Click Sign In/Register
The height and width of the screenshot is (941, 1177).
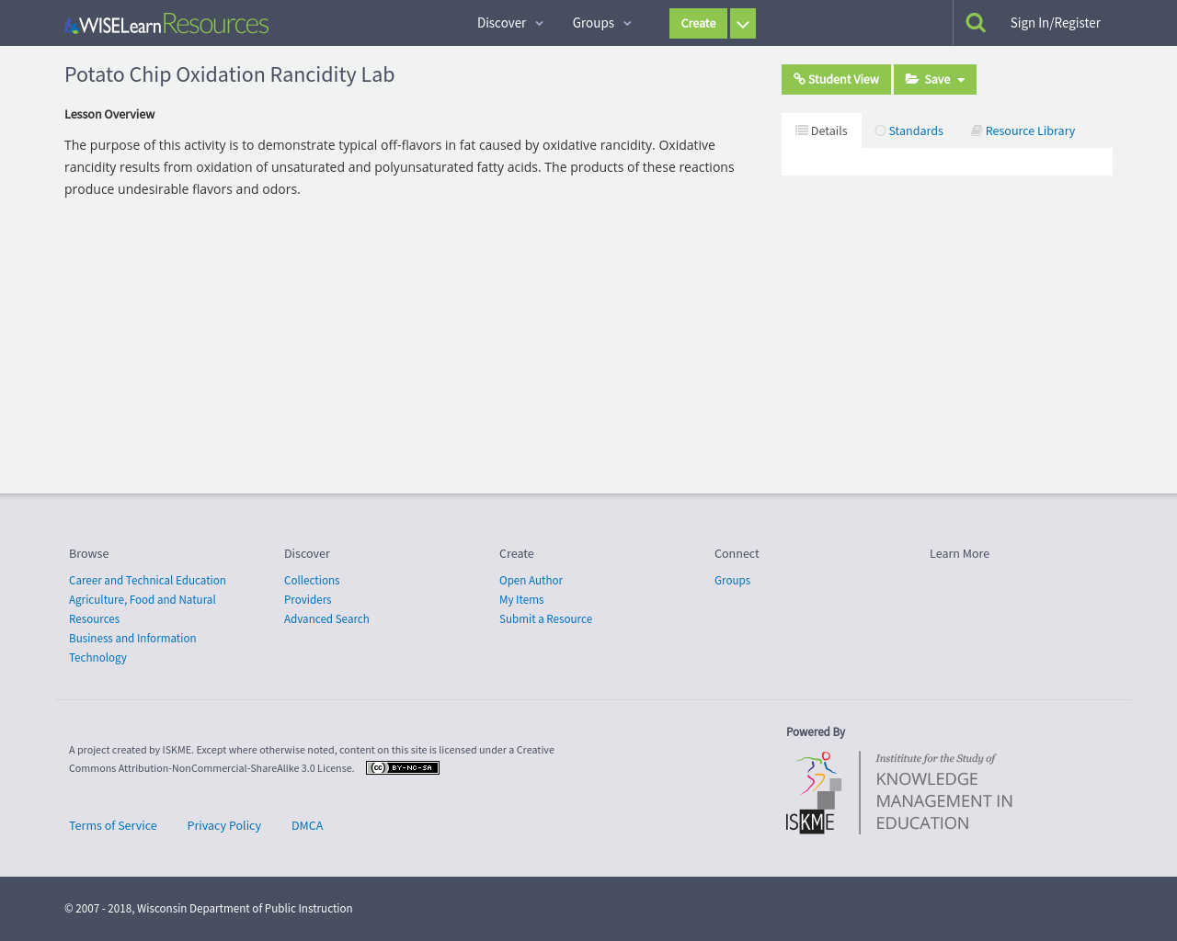pos(1055,23)
